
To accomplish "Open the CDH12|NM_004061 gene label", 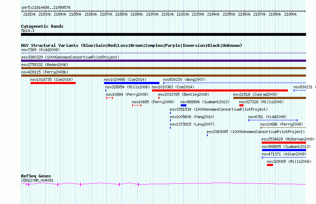I will pyautogui.click(x=37, y=180).
